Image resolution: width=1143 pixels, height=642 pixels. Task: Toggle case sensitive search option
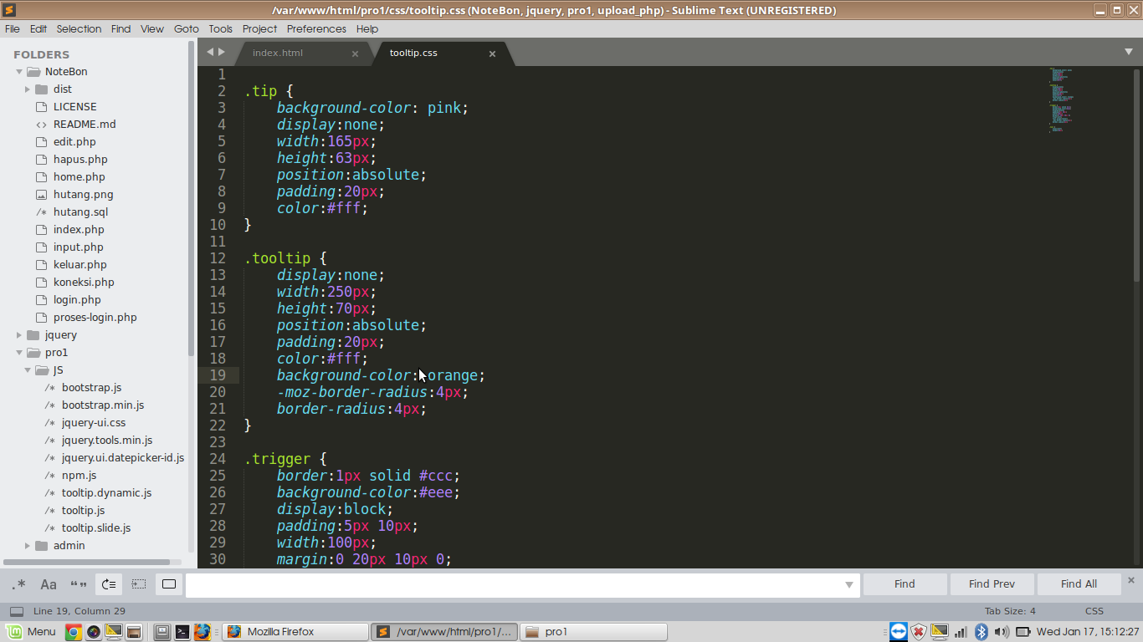pos(49,583)
